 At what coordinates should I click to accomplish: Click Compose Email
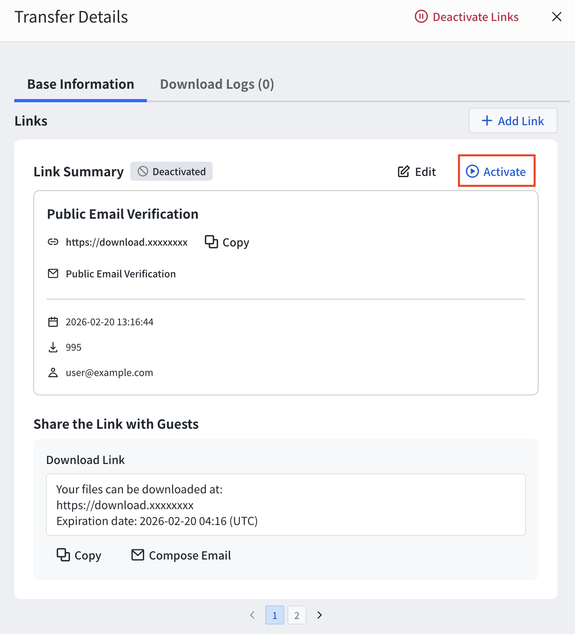(181, 555)
